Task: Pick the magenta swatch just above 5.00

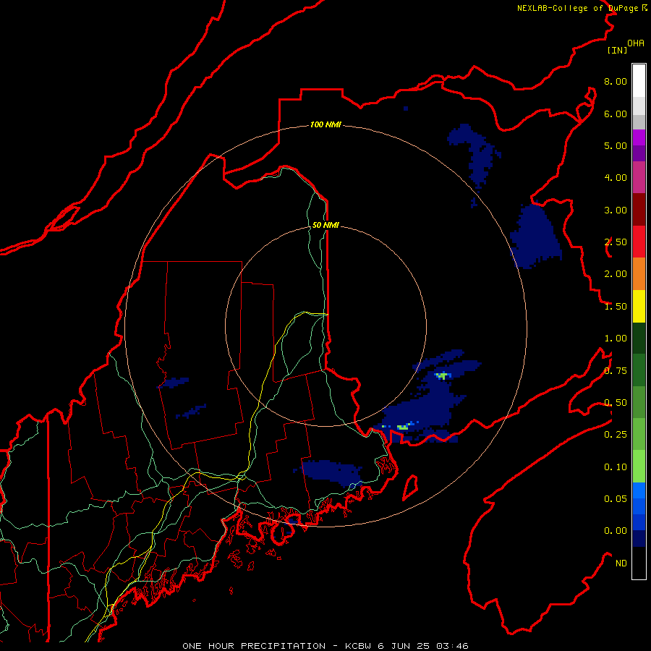Action: point(639,137)
